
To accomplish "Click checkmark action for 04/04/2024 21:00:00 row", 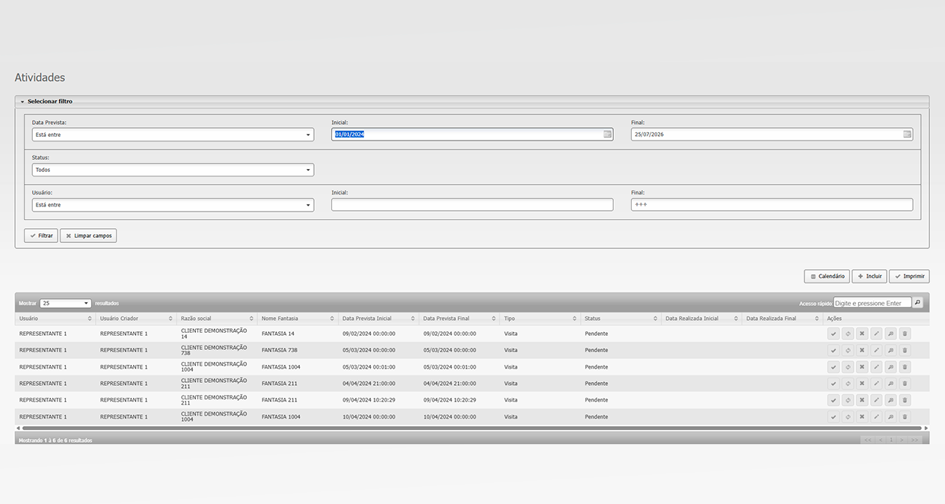I will [x=834, y=384].
